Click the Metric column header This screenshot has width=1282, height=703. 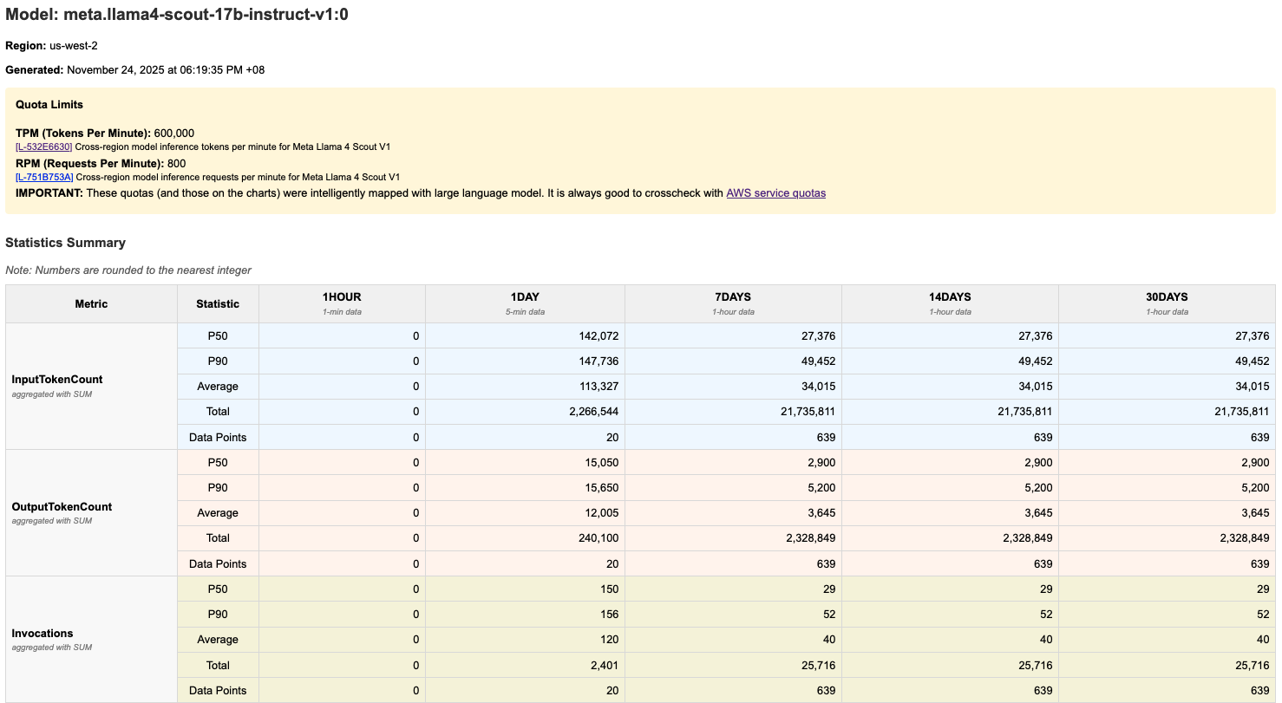click(91, 304)
